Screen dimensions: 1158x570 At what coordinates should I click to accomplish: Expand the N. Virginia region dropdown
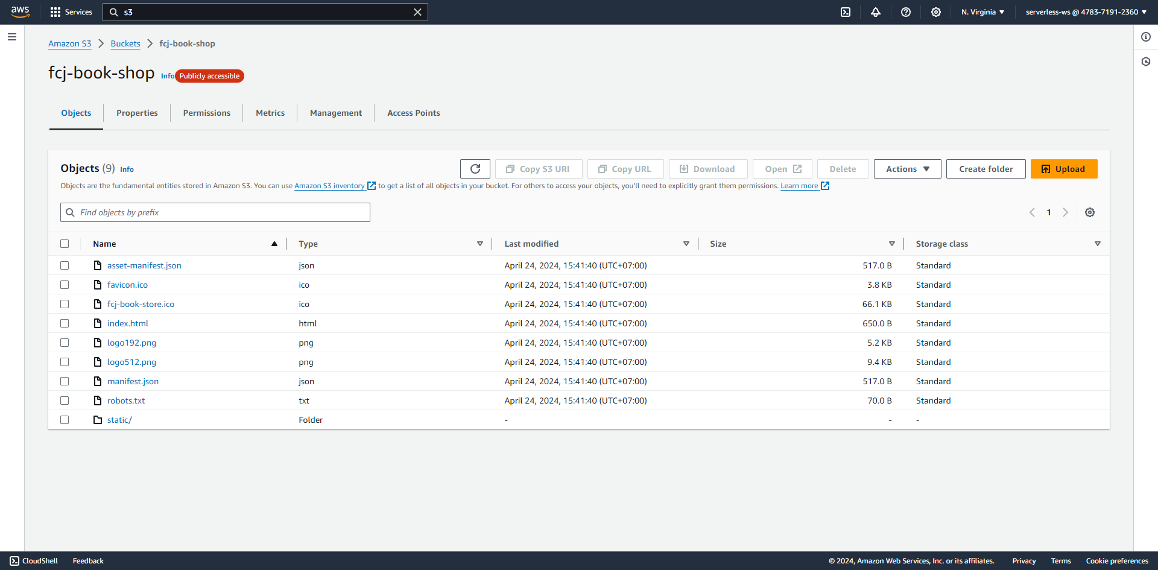click(x=982, y=12)
